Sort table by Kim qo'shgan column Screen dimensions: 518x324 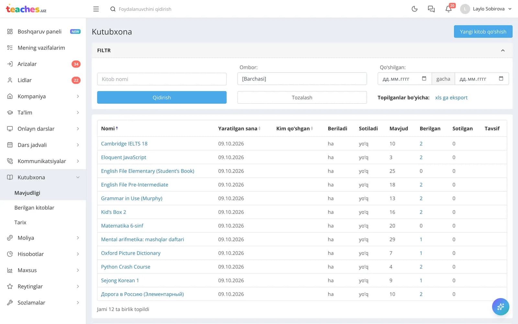[295, 129]
